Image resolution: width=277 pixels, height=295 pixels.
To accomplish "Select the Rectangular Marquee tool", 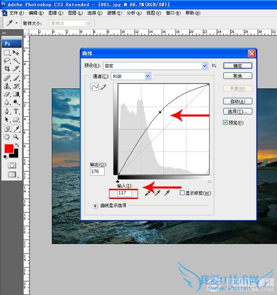I will point(7,53).
